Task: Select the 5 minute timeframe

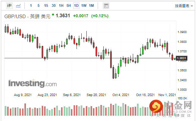Action: [x=38, y=5]
